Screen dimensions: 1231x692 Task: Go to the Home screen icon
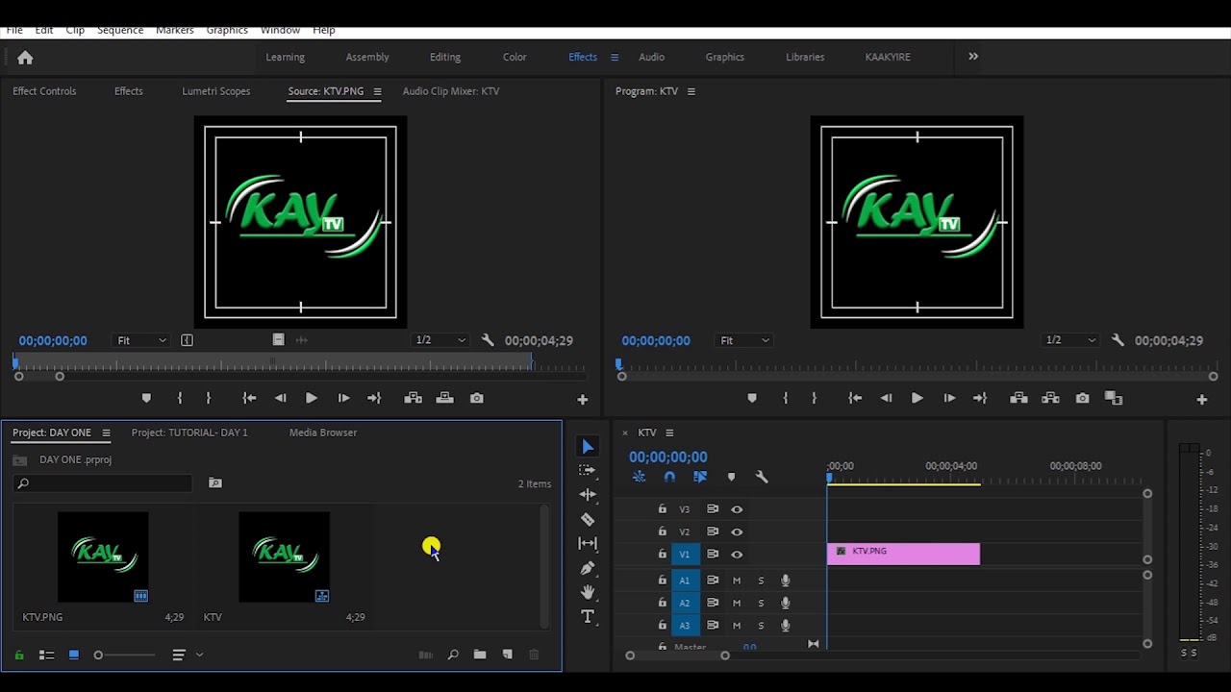click(25, 58)
